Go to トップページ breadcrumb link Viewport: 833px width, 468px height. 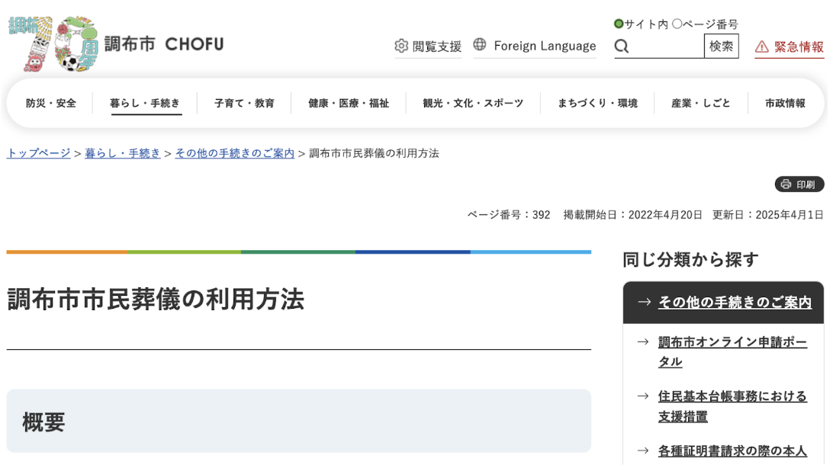point(39,153)
